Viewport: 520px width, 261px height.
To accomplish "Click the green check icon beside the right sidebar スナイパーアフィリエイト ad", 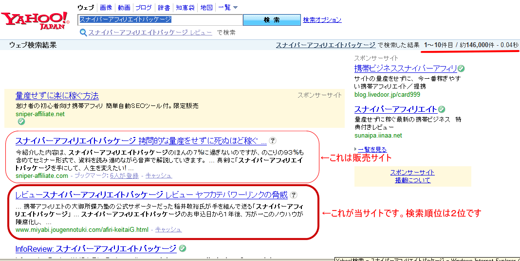I will pos(442,109).
